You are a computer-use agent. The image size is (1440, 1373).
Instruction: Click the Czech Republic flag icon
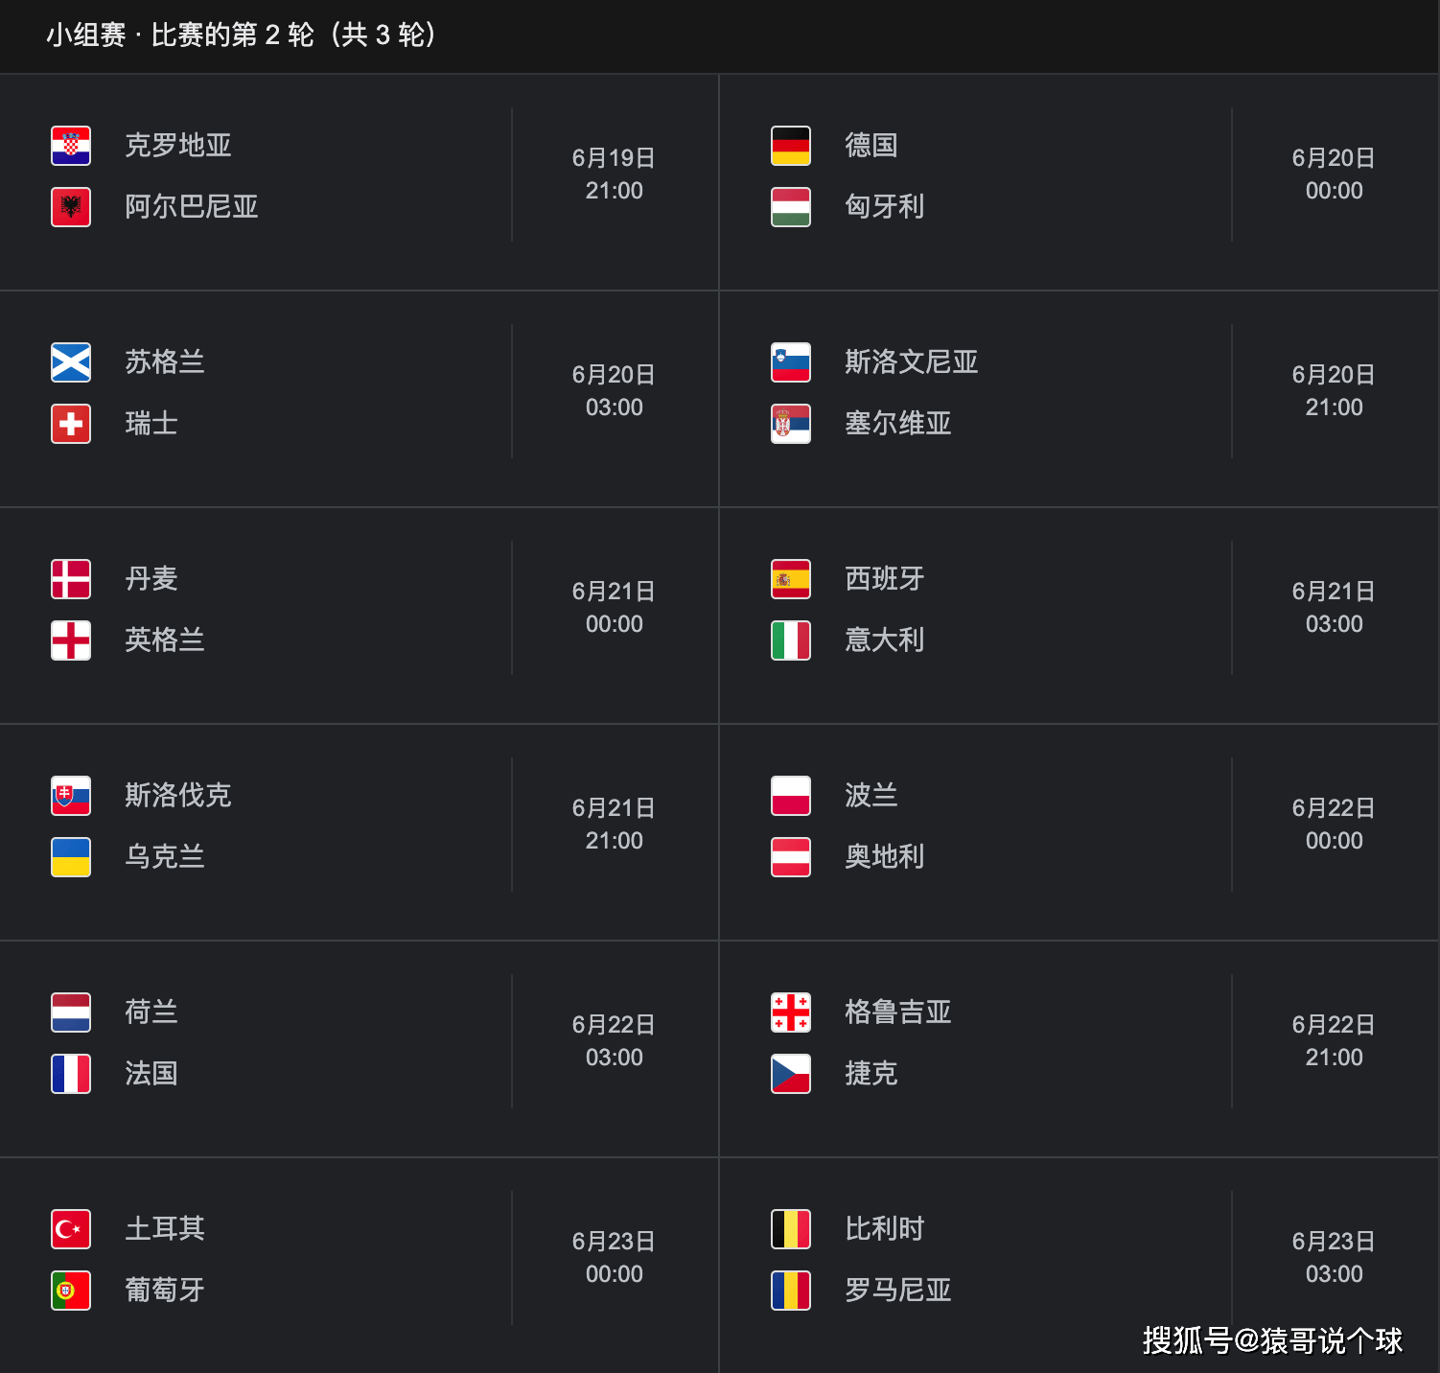pyautogui.click(x=791, y=1074)
